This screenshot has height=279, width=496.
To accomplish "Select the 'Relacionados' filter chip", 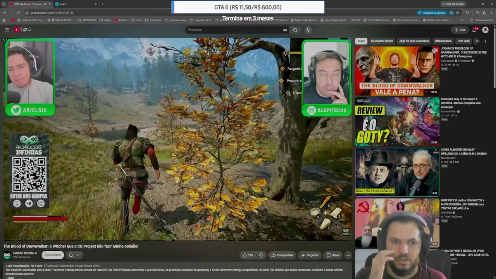I will click(x=443, y=41).
